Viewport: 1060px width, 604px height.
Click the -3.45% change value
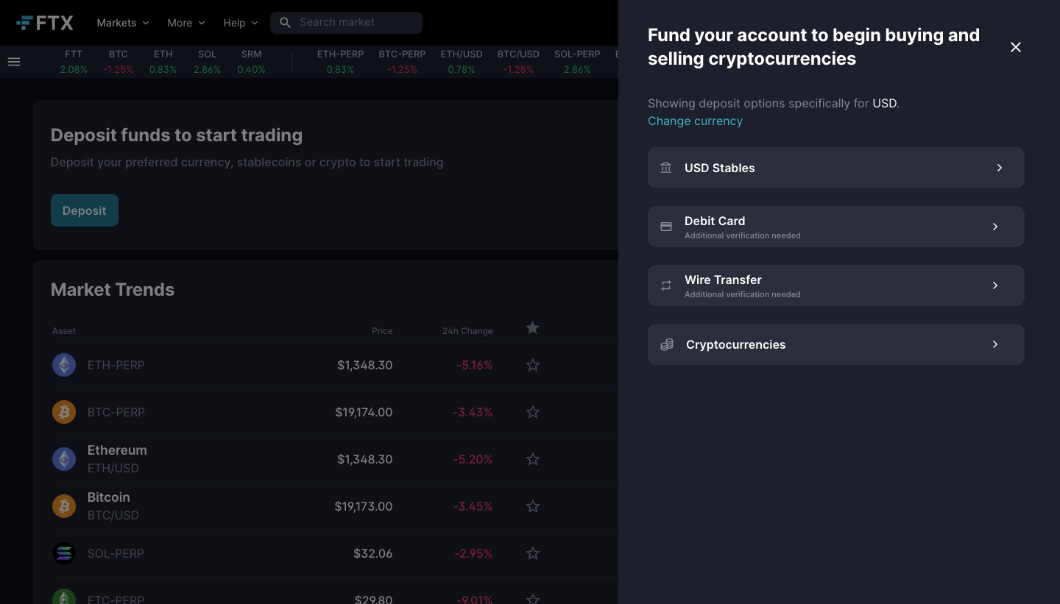click(473, 506)
